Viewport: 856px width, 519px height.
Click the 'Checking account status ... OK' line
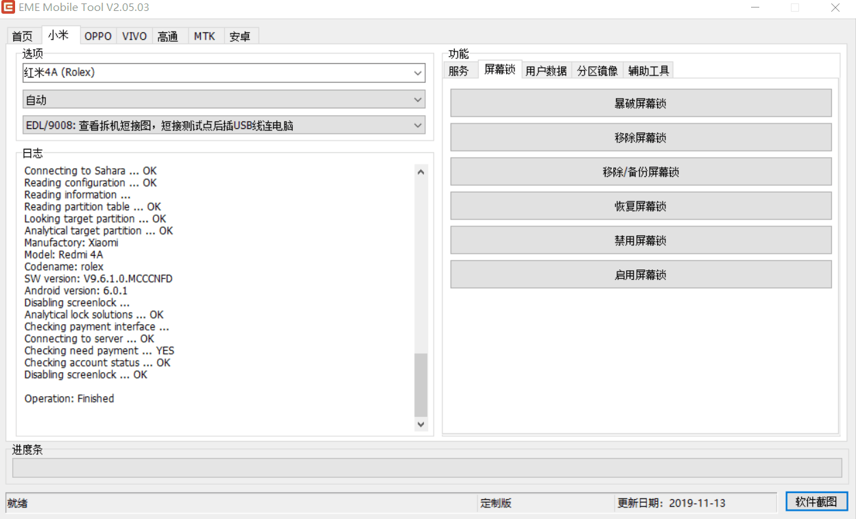[x=97, y=363]
